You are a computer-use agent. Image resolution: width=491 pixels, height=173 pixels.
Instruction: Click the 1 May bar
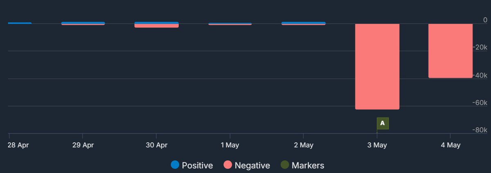[230, 24]
